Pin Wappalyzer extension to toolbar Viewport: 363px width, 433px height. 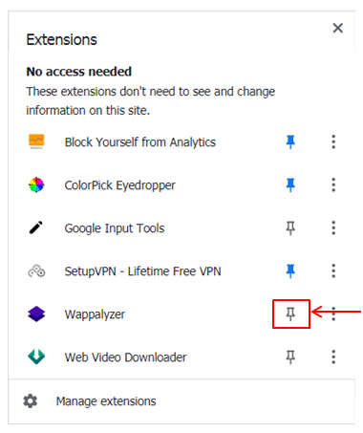[x=290, y=314]
